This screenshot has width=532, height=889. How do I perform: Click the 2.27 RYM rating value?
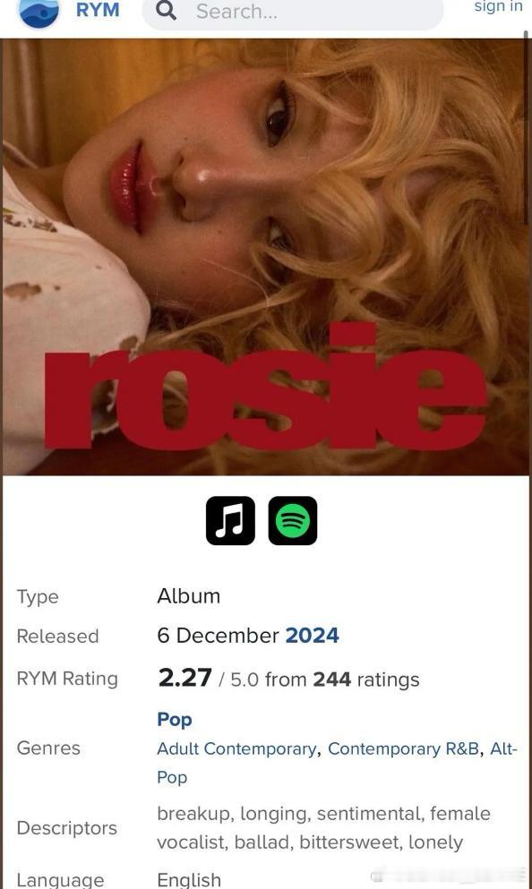pos(184,678)
